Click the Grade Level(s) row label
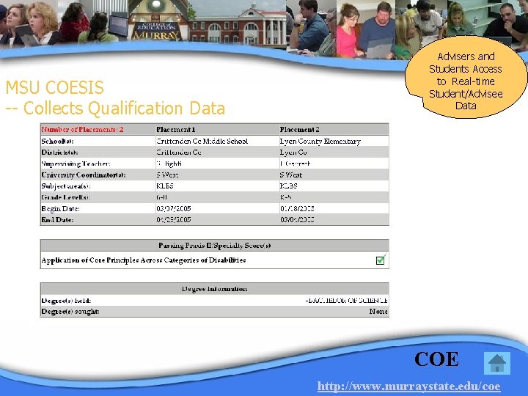Screen dimensions: 528x396 pos(66,197)
